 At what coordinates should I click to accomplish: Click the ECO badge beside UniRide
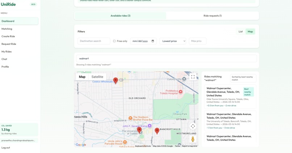[33, 4]
